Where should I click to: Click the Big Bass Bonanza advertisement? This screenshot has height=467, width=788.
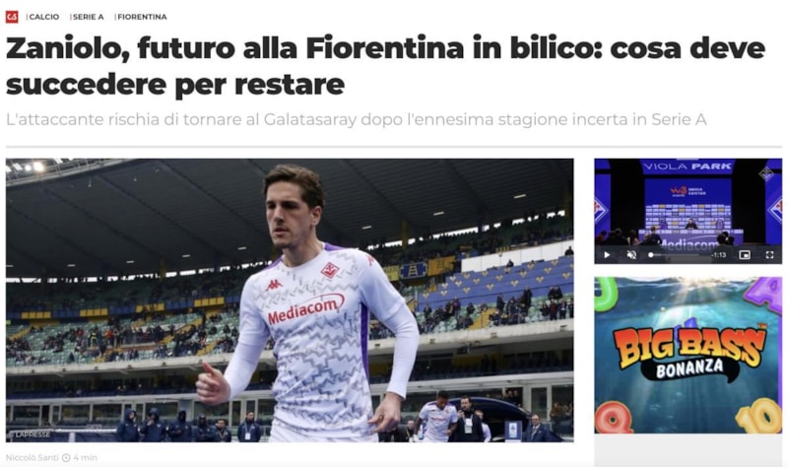pos(688,355)
